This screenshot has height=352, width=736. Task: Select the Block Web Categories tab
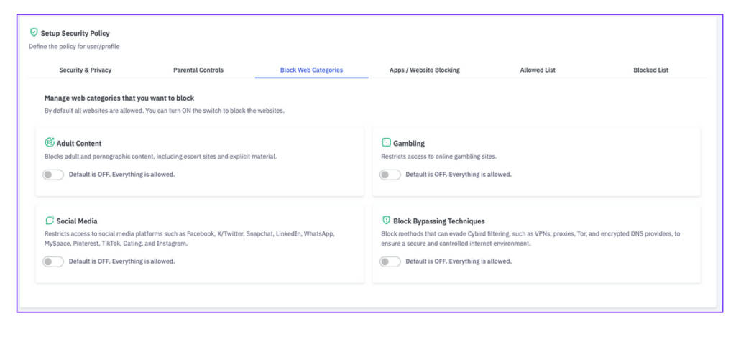(311, 70)
